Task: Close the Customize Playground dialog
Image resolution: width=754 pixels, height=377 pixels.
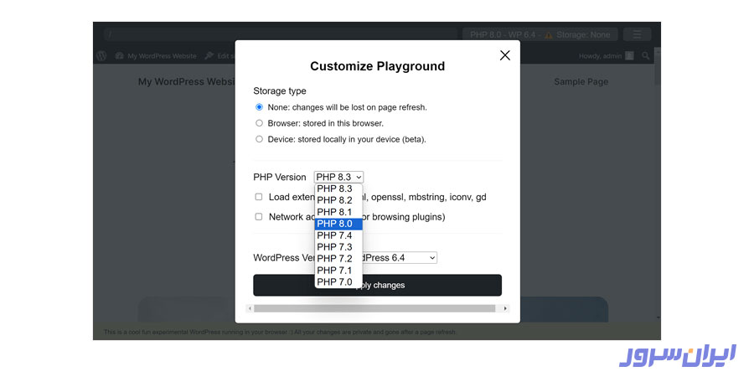Action: coord(504,55)
